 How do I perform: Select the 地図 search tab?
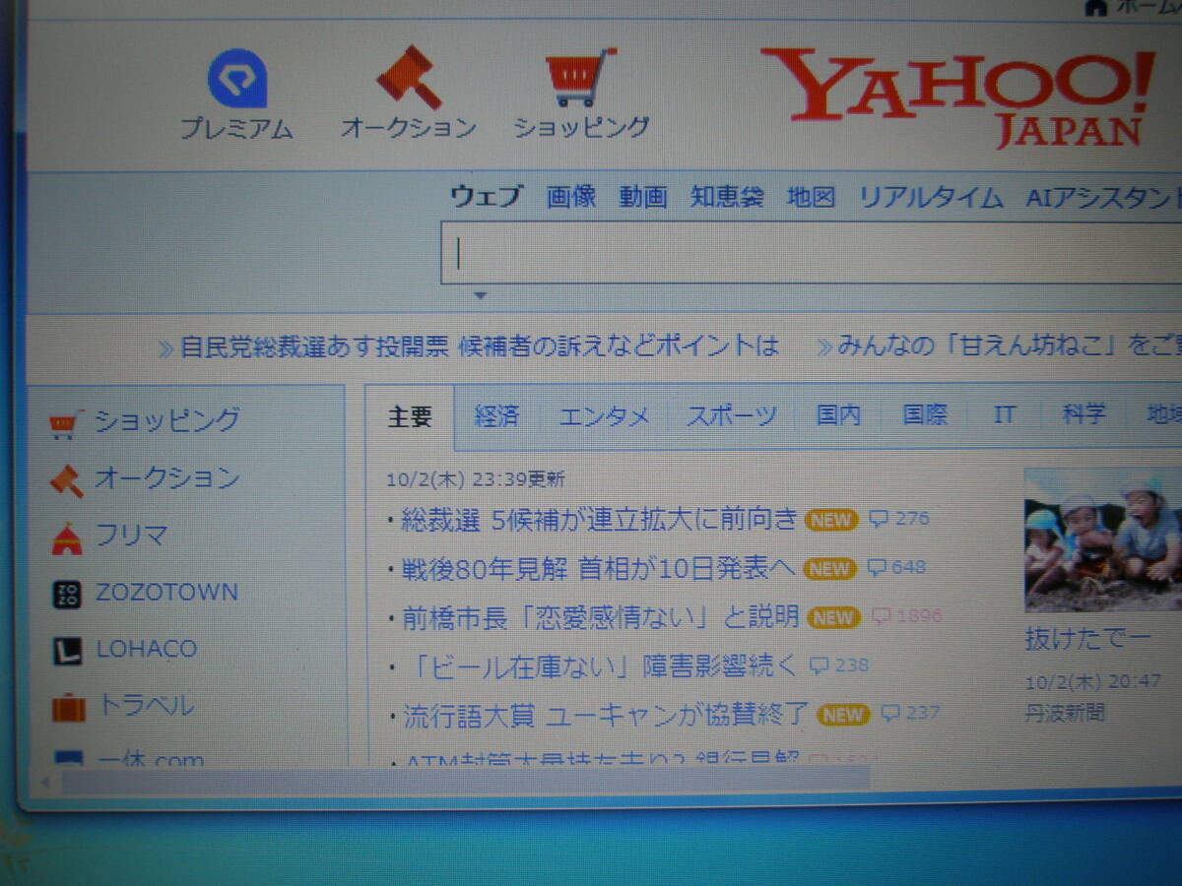click(811, 196)
